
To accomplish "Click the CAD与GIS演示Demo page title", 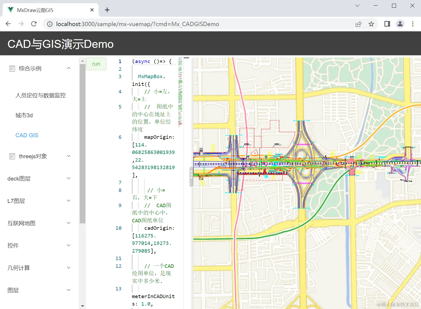I will 60,44.
